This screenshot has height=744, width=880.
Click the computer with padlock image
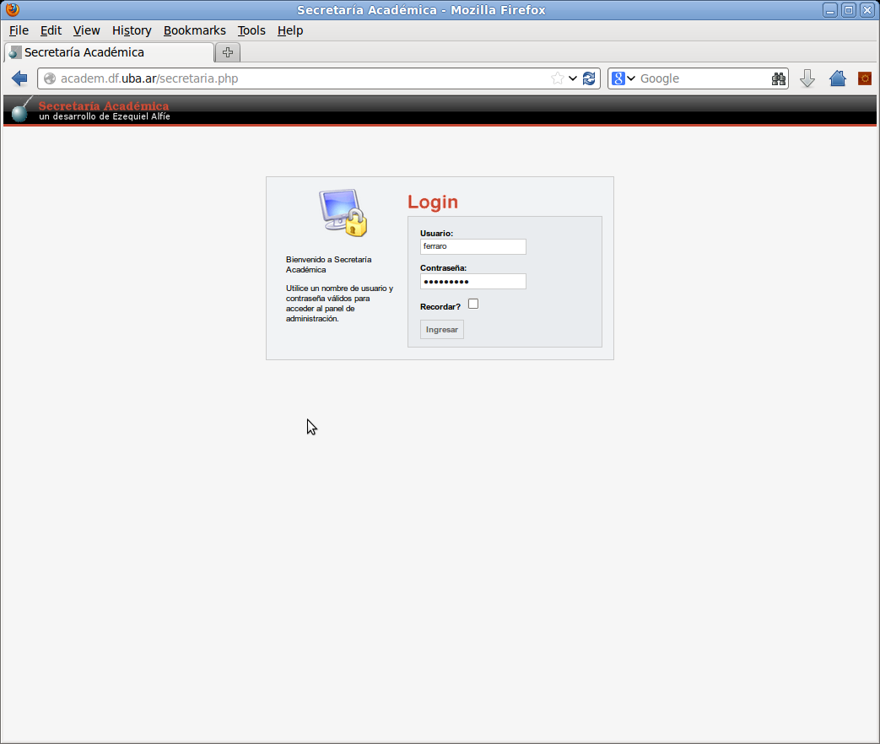pyautogui.click(x=343, y=213)
